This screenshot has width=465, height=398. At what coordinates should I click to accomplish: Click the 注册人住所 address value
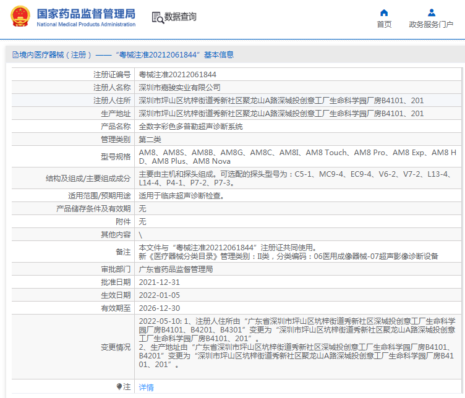pyautogui.click(x=281, y=101)
